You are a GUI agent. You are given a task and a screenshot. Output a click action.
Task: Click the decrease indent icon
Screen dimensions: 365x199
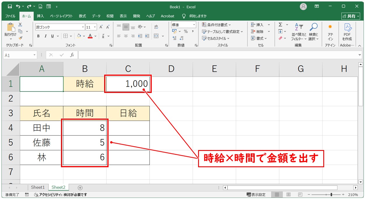click(140, 36)
